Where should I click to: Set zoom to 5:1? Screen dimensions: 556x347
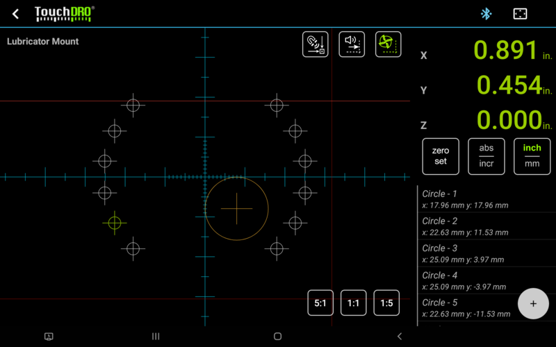coord(320,303)
